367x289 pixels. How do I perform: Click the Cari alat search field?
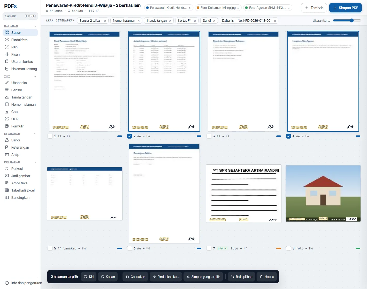coord(20,16)
